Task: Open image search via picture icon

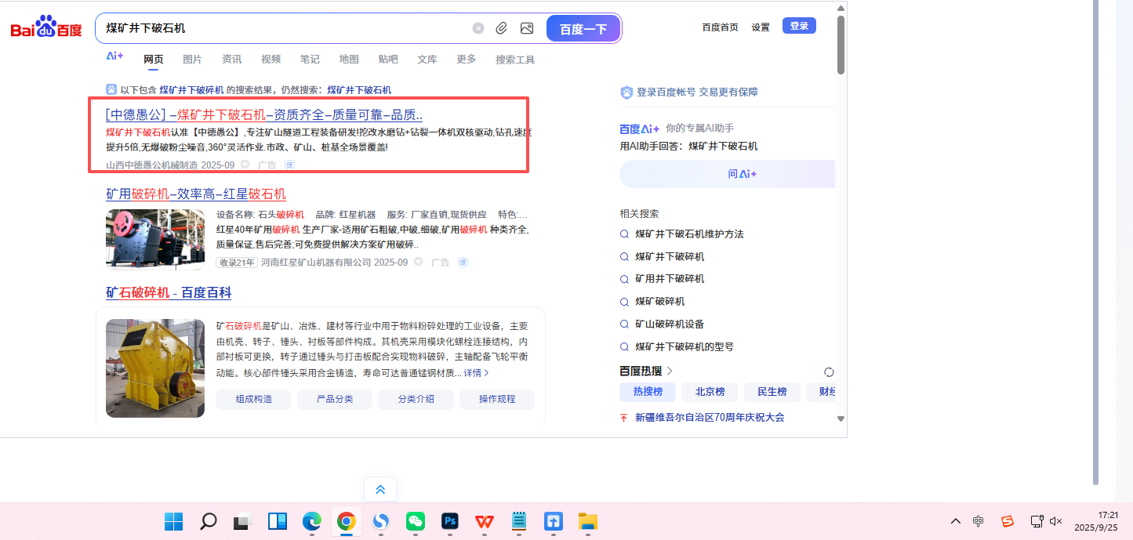Action: point(527,28)
